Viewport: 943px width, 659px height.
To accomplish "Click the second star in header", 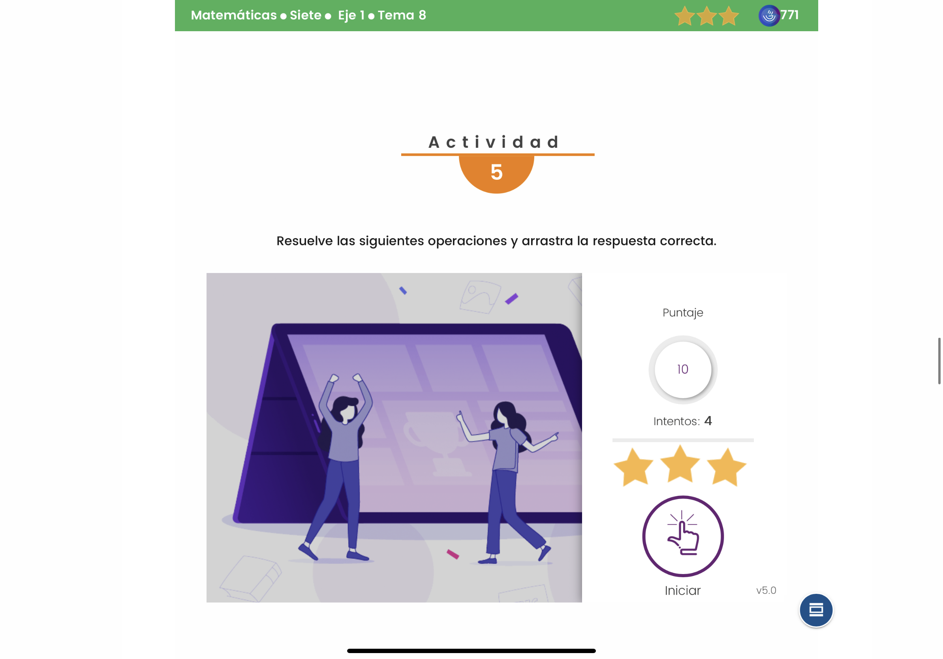I will (x=706, y=16).
